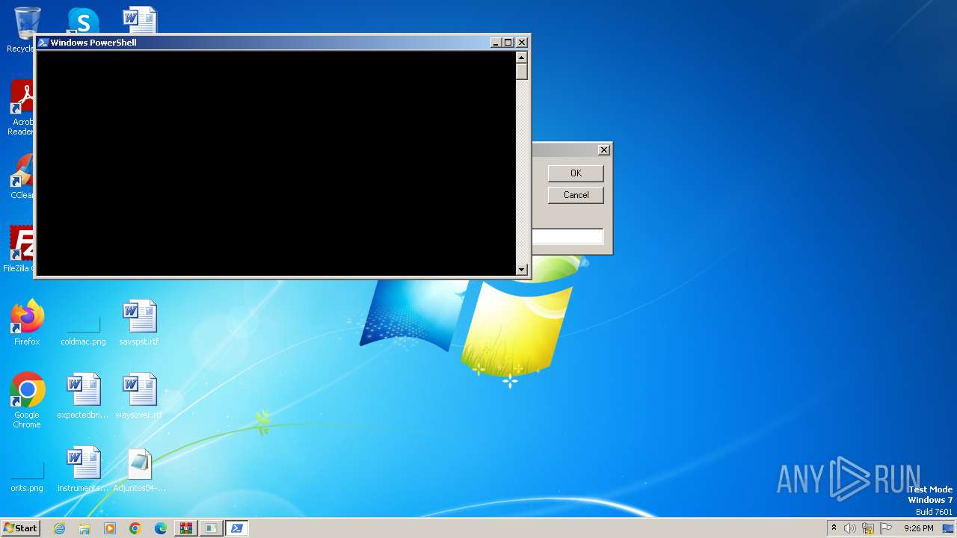The width and height of the screenshot is (957, 538).
Task: Select the expectedbri... Word document icon
Action: point(83,396)
